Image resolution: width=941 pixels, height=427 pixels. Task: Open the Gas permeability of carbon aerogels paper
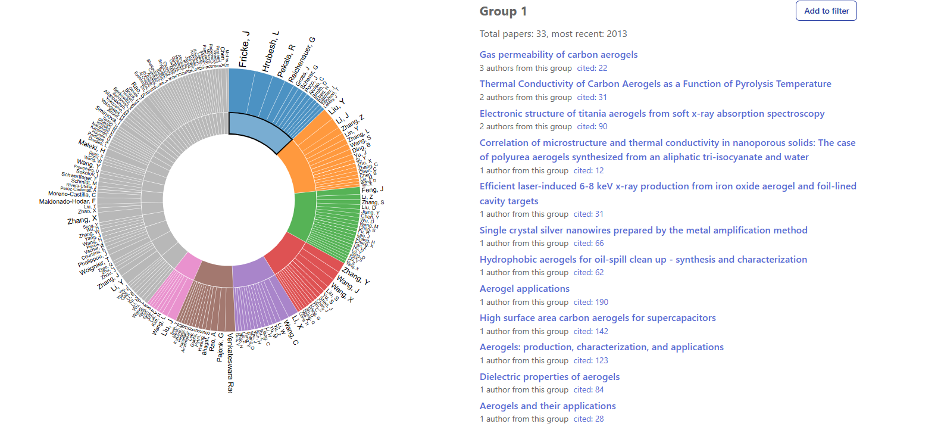click(x=558, y=55)
